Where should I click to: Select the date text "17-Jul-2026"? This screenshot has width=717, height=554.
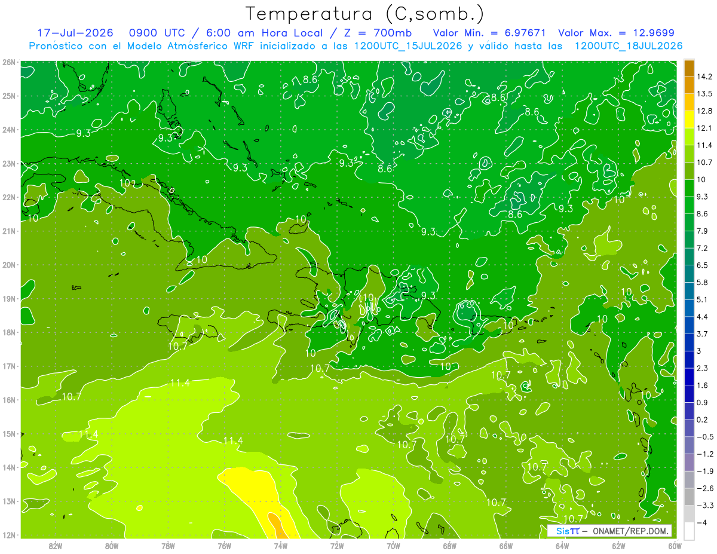point(75,33)
